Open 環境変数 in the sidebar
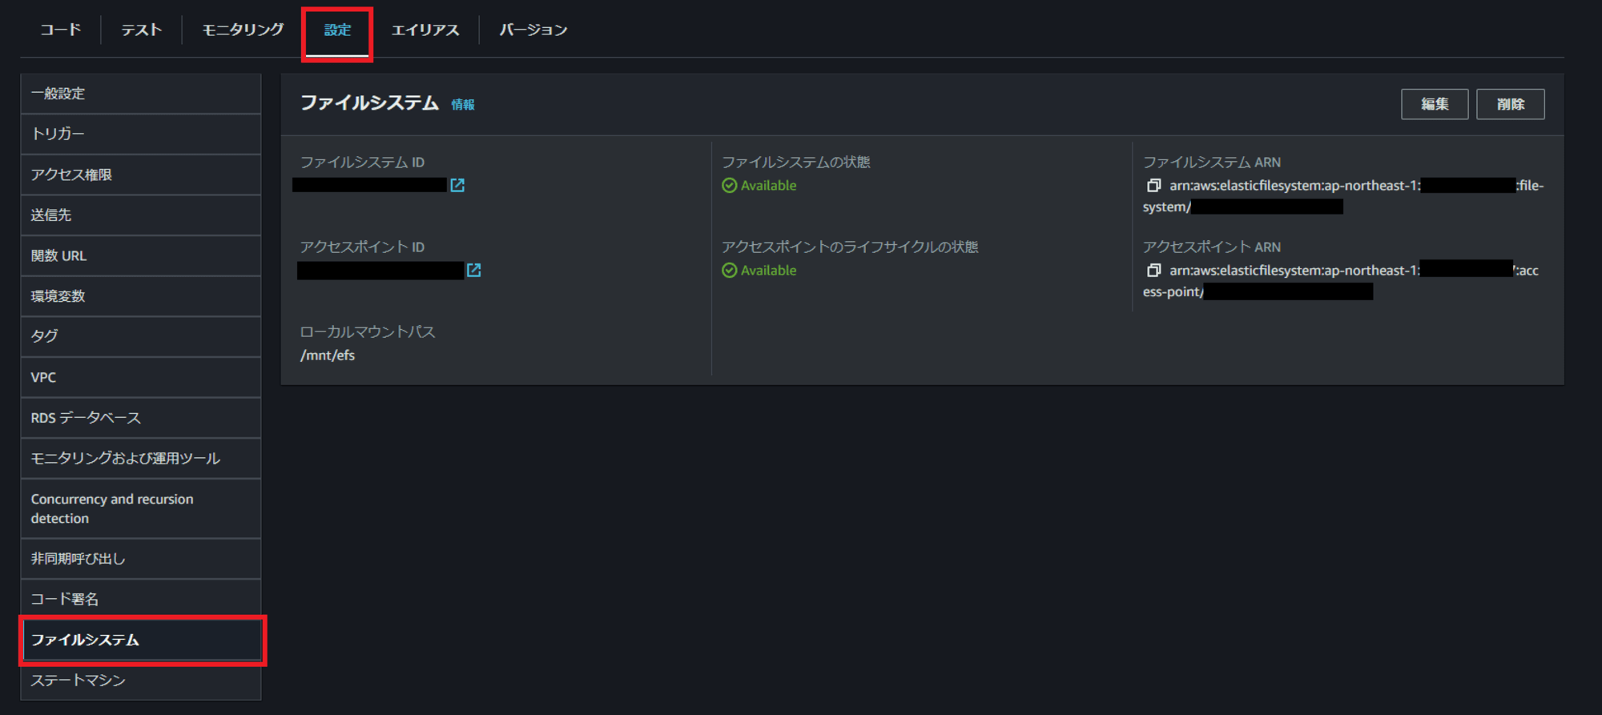 (x=141, y=296)
